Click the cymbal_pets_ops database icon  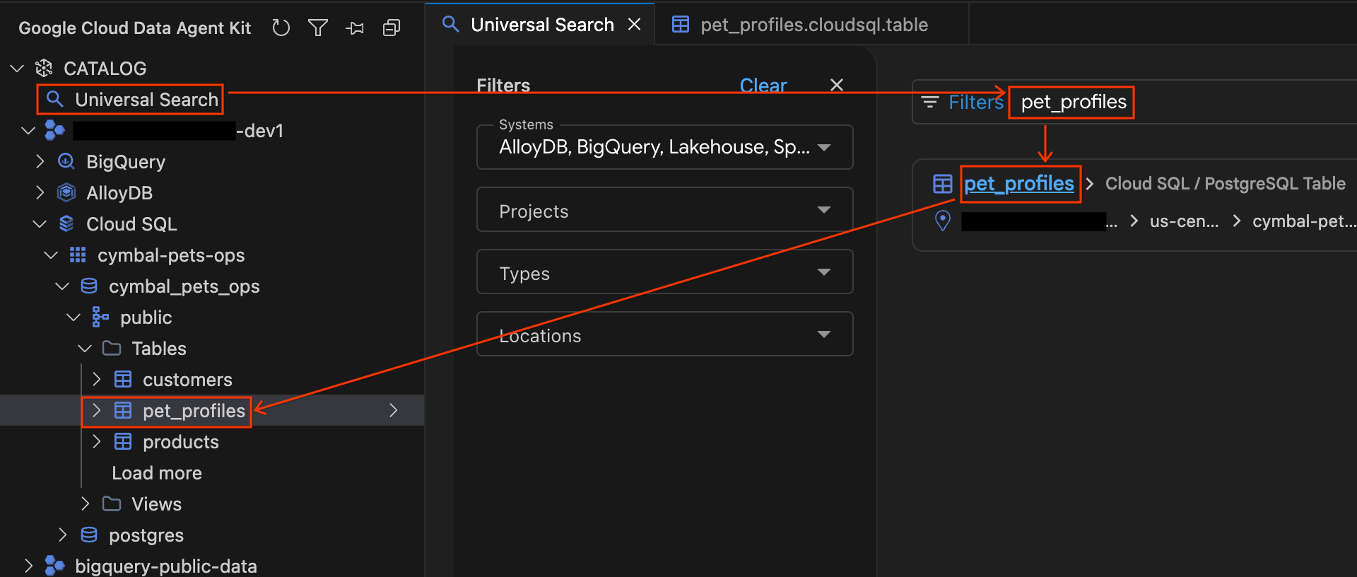pos(89,286)
